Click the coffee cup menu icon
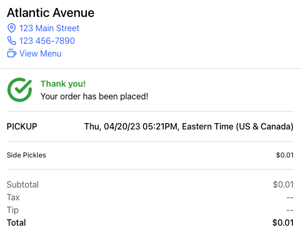The image size is (302, 232). (12, 53)
